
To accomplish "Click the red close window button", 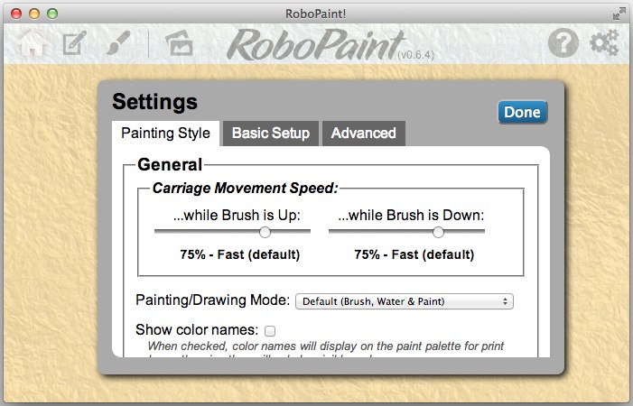I will [x=16, y=14].
